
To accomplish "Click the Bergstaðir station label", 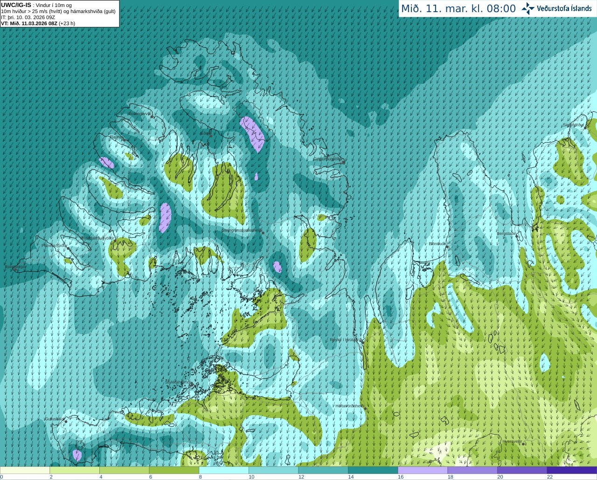I will 507,233.
